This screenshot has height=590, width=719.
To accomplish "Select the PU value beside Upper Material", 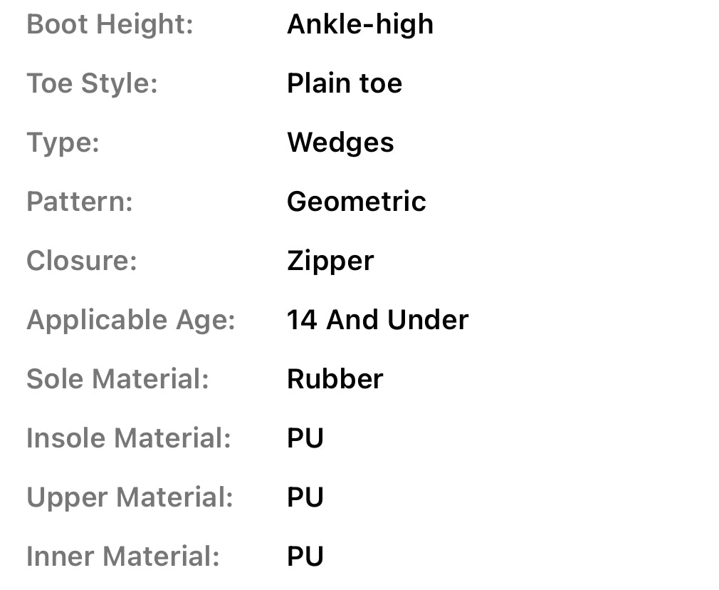I will point(305,497).
